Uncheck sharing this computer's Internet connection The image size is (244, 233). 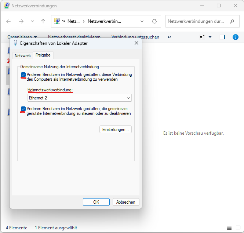coord(23,74)
